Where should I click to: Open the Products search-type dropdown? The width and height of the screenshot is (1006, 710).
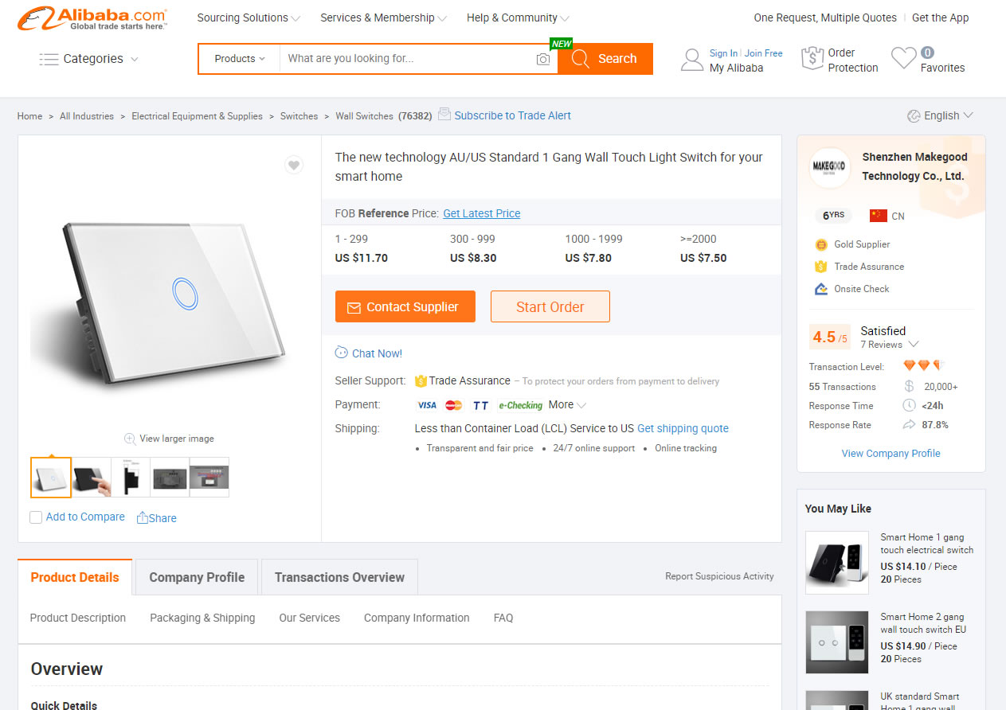pos(240,59)
